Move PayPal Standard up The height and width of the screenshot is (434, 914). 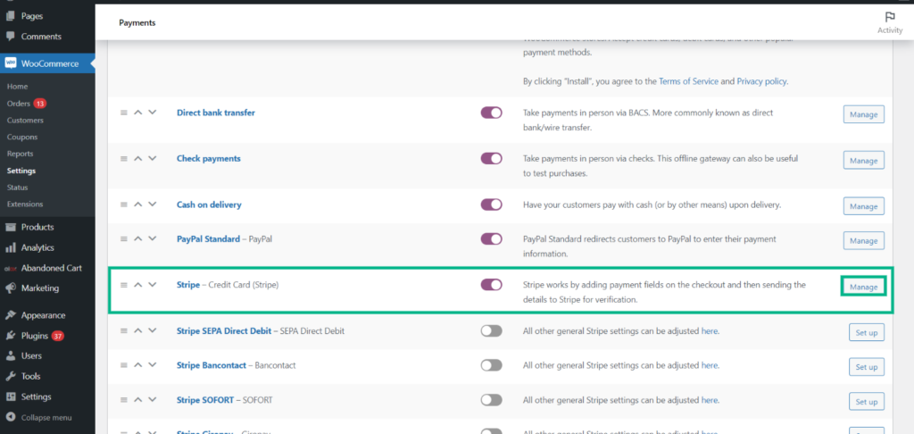point(138,239)
